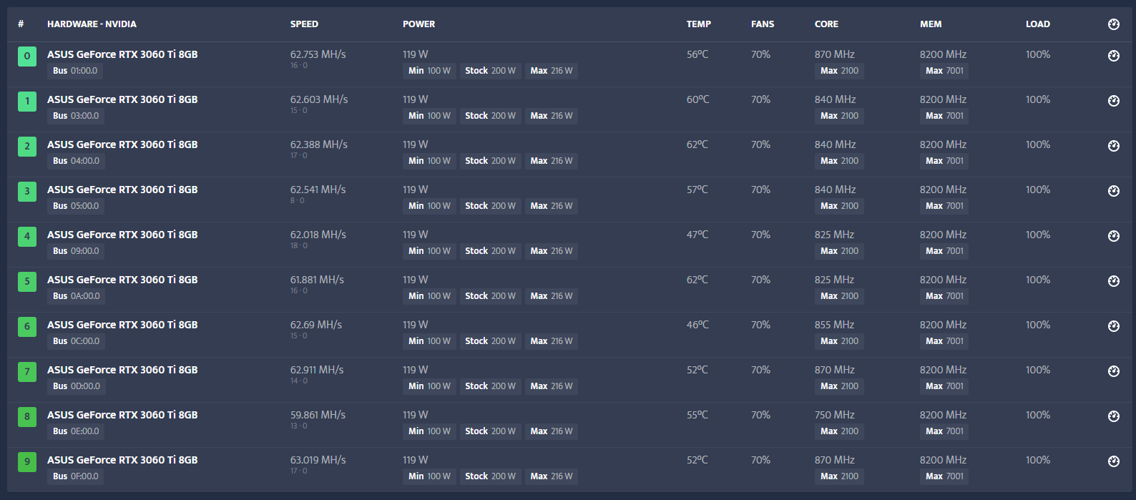This screenshot has height=500, width=1136.
Task: Click the Max 7001 memory tag for GPU 3
Action: [x=944, y=206]
